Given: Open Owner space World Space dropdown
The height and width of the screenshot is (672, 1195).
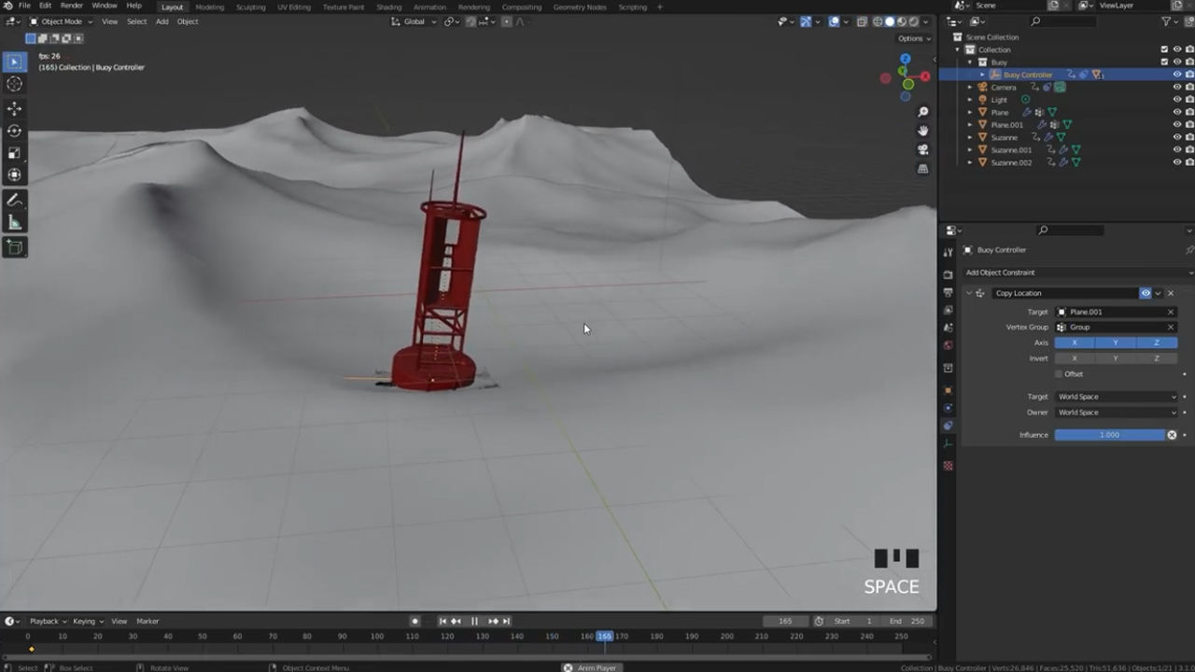Looking at the screenshot, I should [x=1117, y=413].
